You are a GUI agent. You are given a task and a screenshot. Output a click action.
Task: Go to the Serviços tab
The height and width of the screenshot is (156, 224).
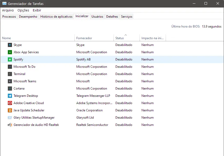click(x=127, y=16)
